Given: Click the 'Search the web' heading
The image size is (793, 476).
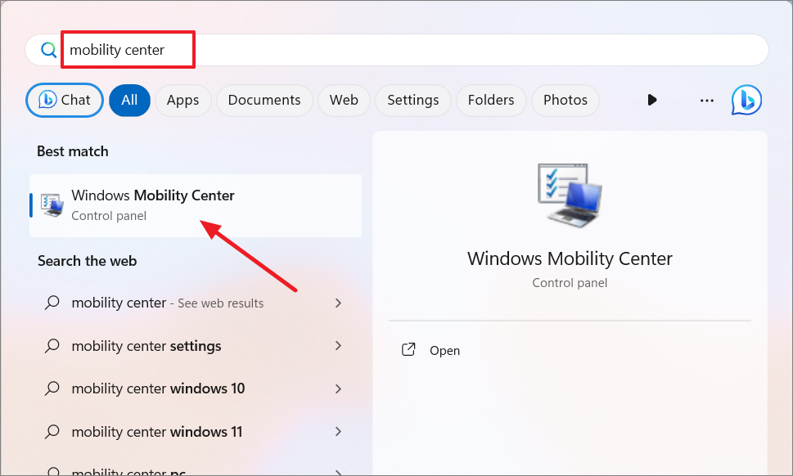Looking at the screenshot, I should [x=87, y=261].
